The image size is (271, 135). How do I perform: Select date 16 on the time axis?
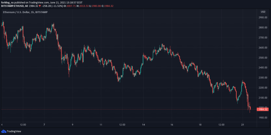coord(172,124)
